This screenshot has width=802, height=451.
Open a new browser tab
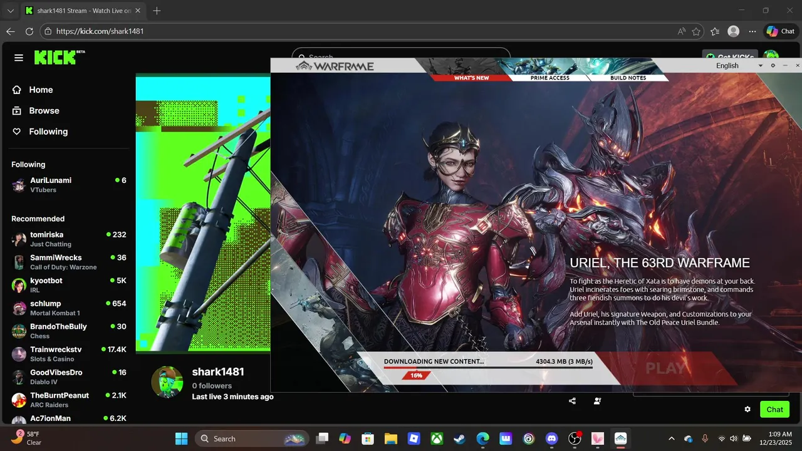157,11
